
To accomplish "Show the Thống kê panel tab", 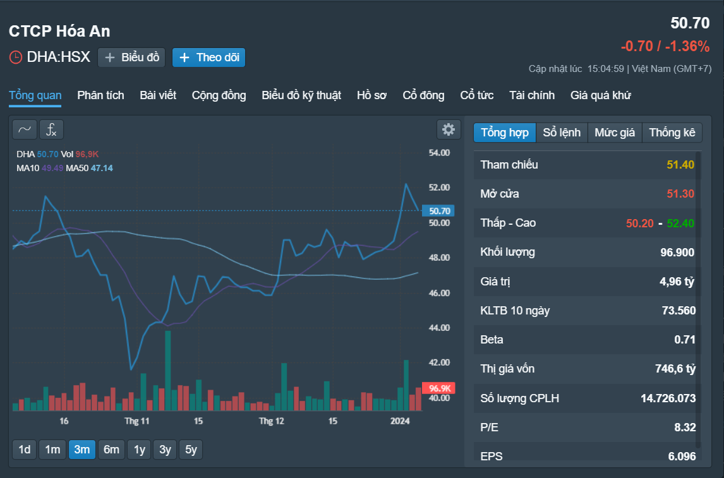I will click(x=672, y=133).
